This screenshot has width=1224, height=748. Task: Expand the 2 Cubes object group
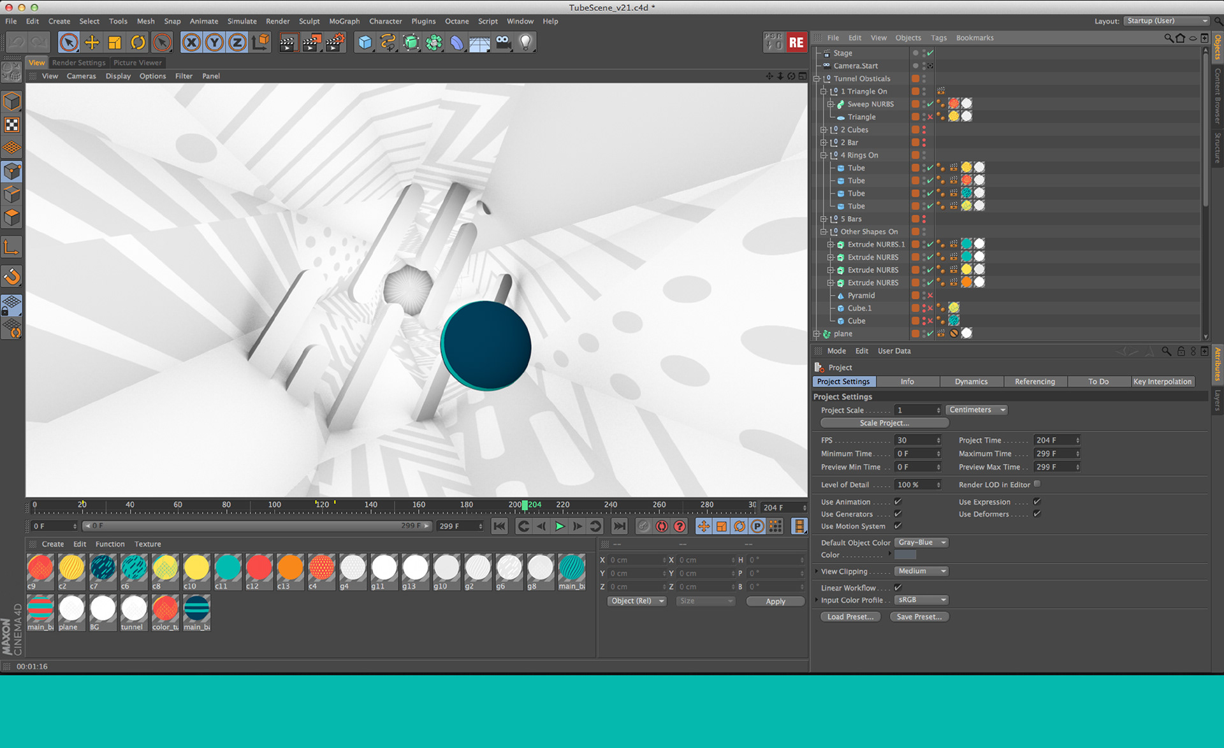coord(824,130)
